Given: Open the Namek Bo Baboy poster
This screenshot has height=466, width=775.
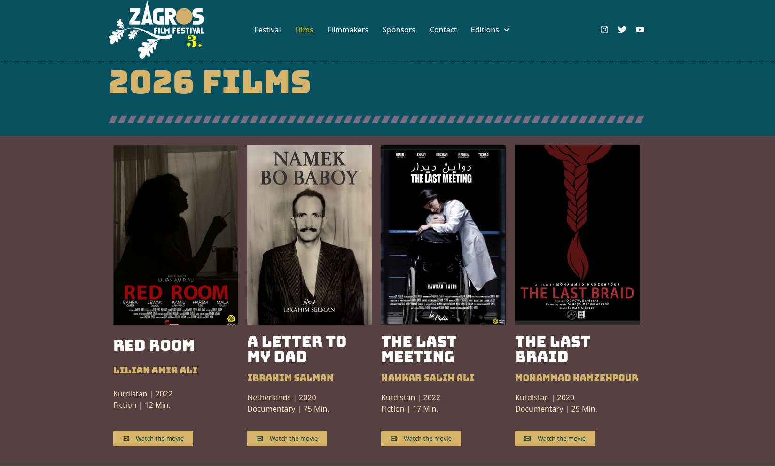Looking at the screenshot, I should click(309, 234).
